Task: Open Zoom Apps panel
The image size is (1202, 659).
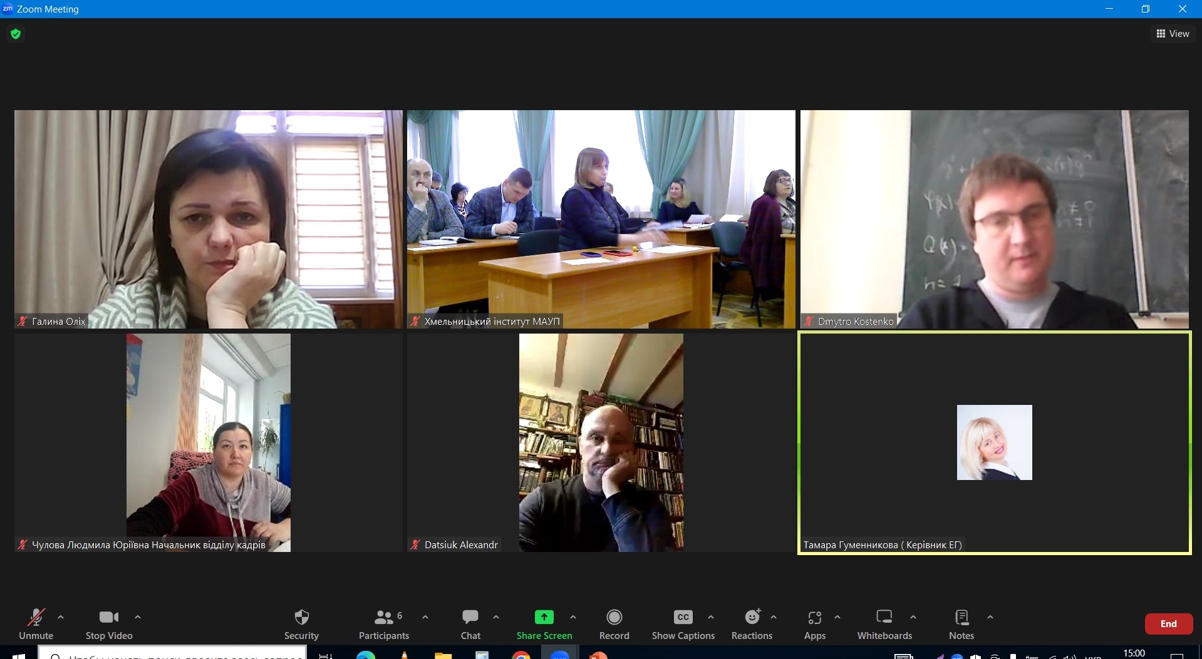Action: pos(814,623)
